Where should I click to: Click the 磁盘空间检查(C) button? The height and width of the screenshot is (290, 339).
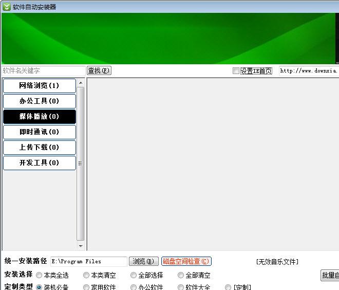pos(186,261)
